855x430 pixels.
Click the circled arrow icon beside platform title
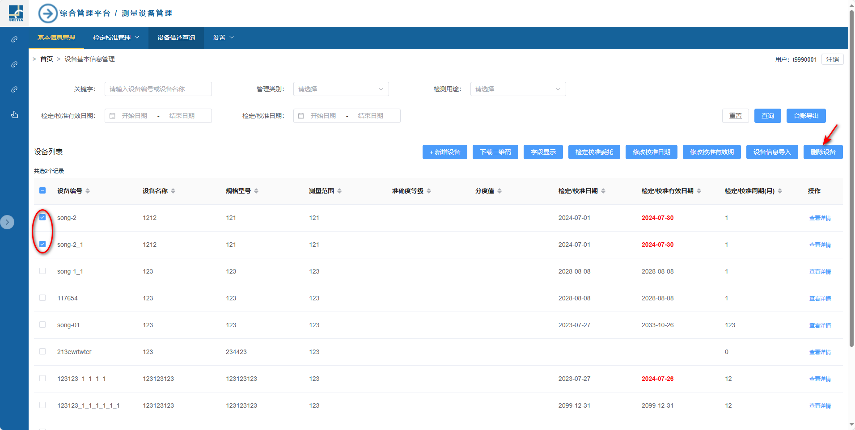tap(48, 13)
